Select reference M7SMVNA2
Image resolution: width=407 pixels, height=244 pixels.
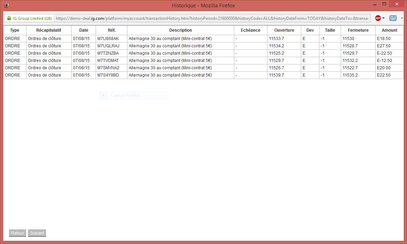pyautogui.click(x=108, y=68)
